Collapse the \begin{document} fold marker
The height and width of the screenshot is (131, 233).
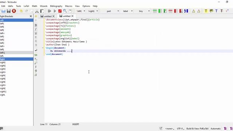tap(43, 48)
